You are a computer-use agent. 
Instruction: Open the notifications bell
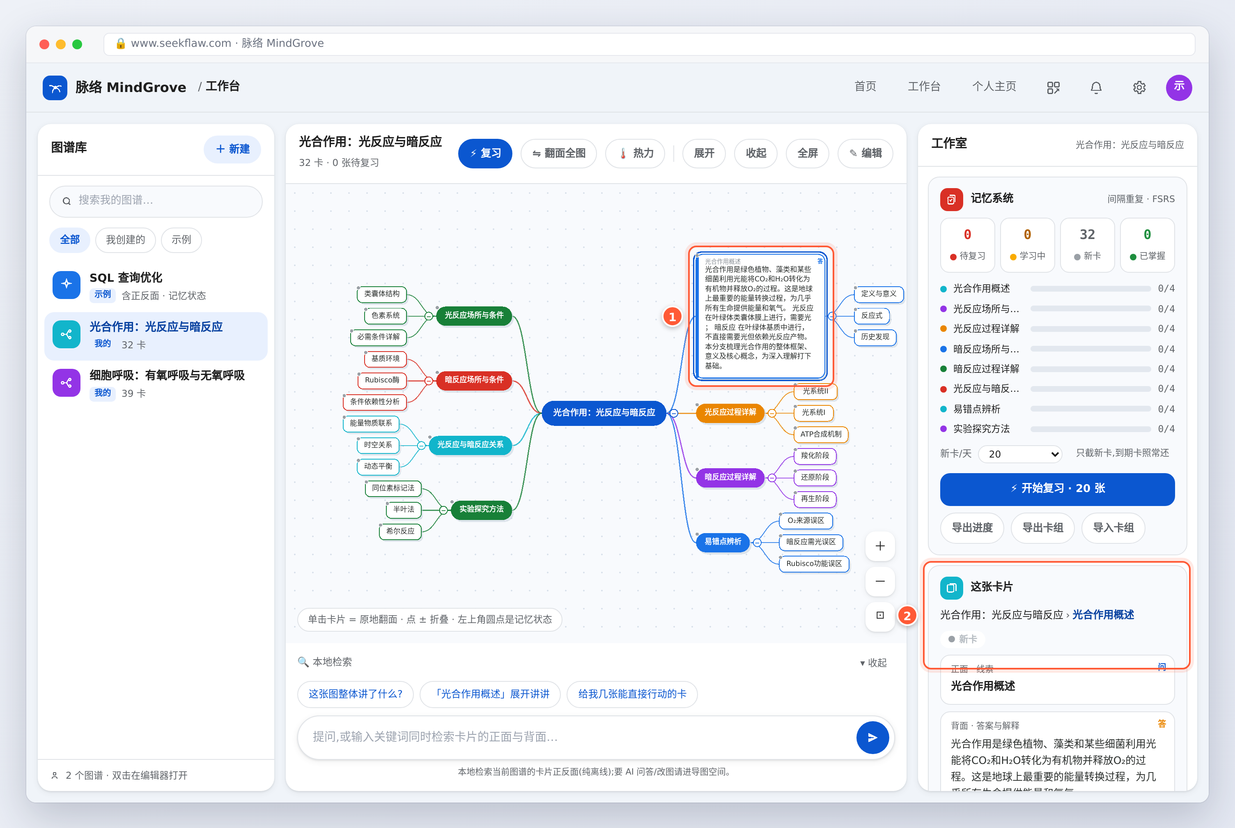tap(1096, 87)
